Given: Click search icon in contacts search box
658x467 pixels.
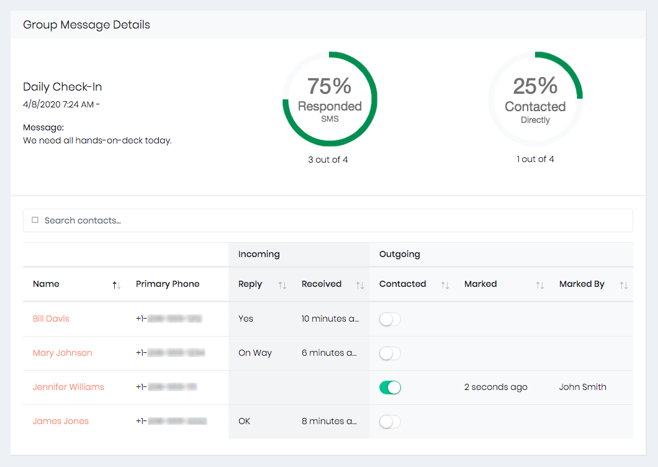Looking at the screenshot, I should [35, 220].
